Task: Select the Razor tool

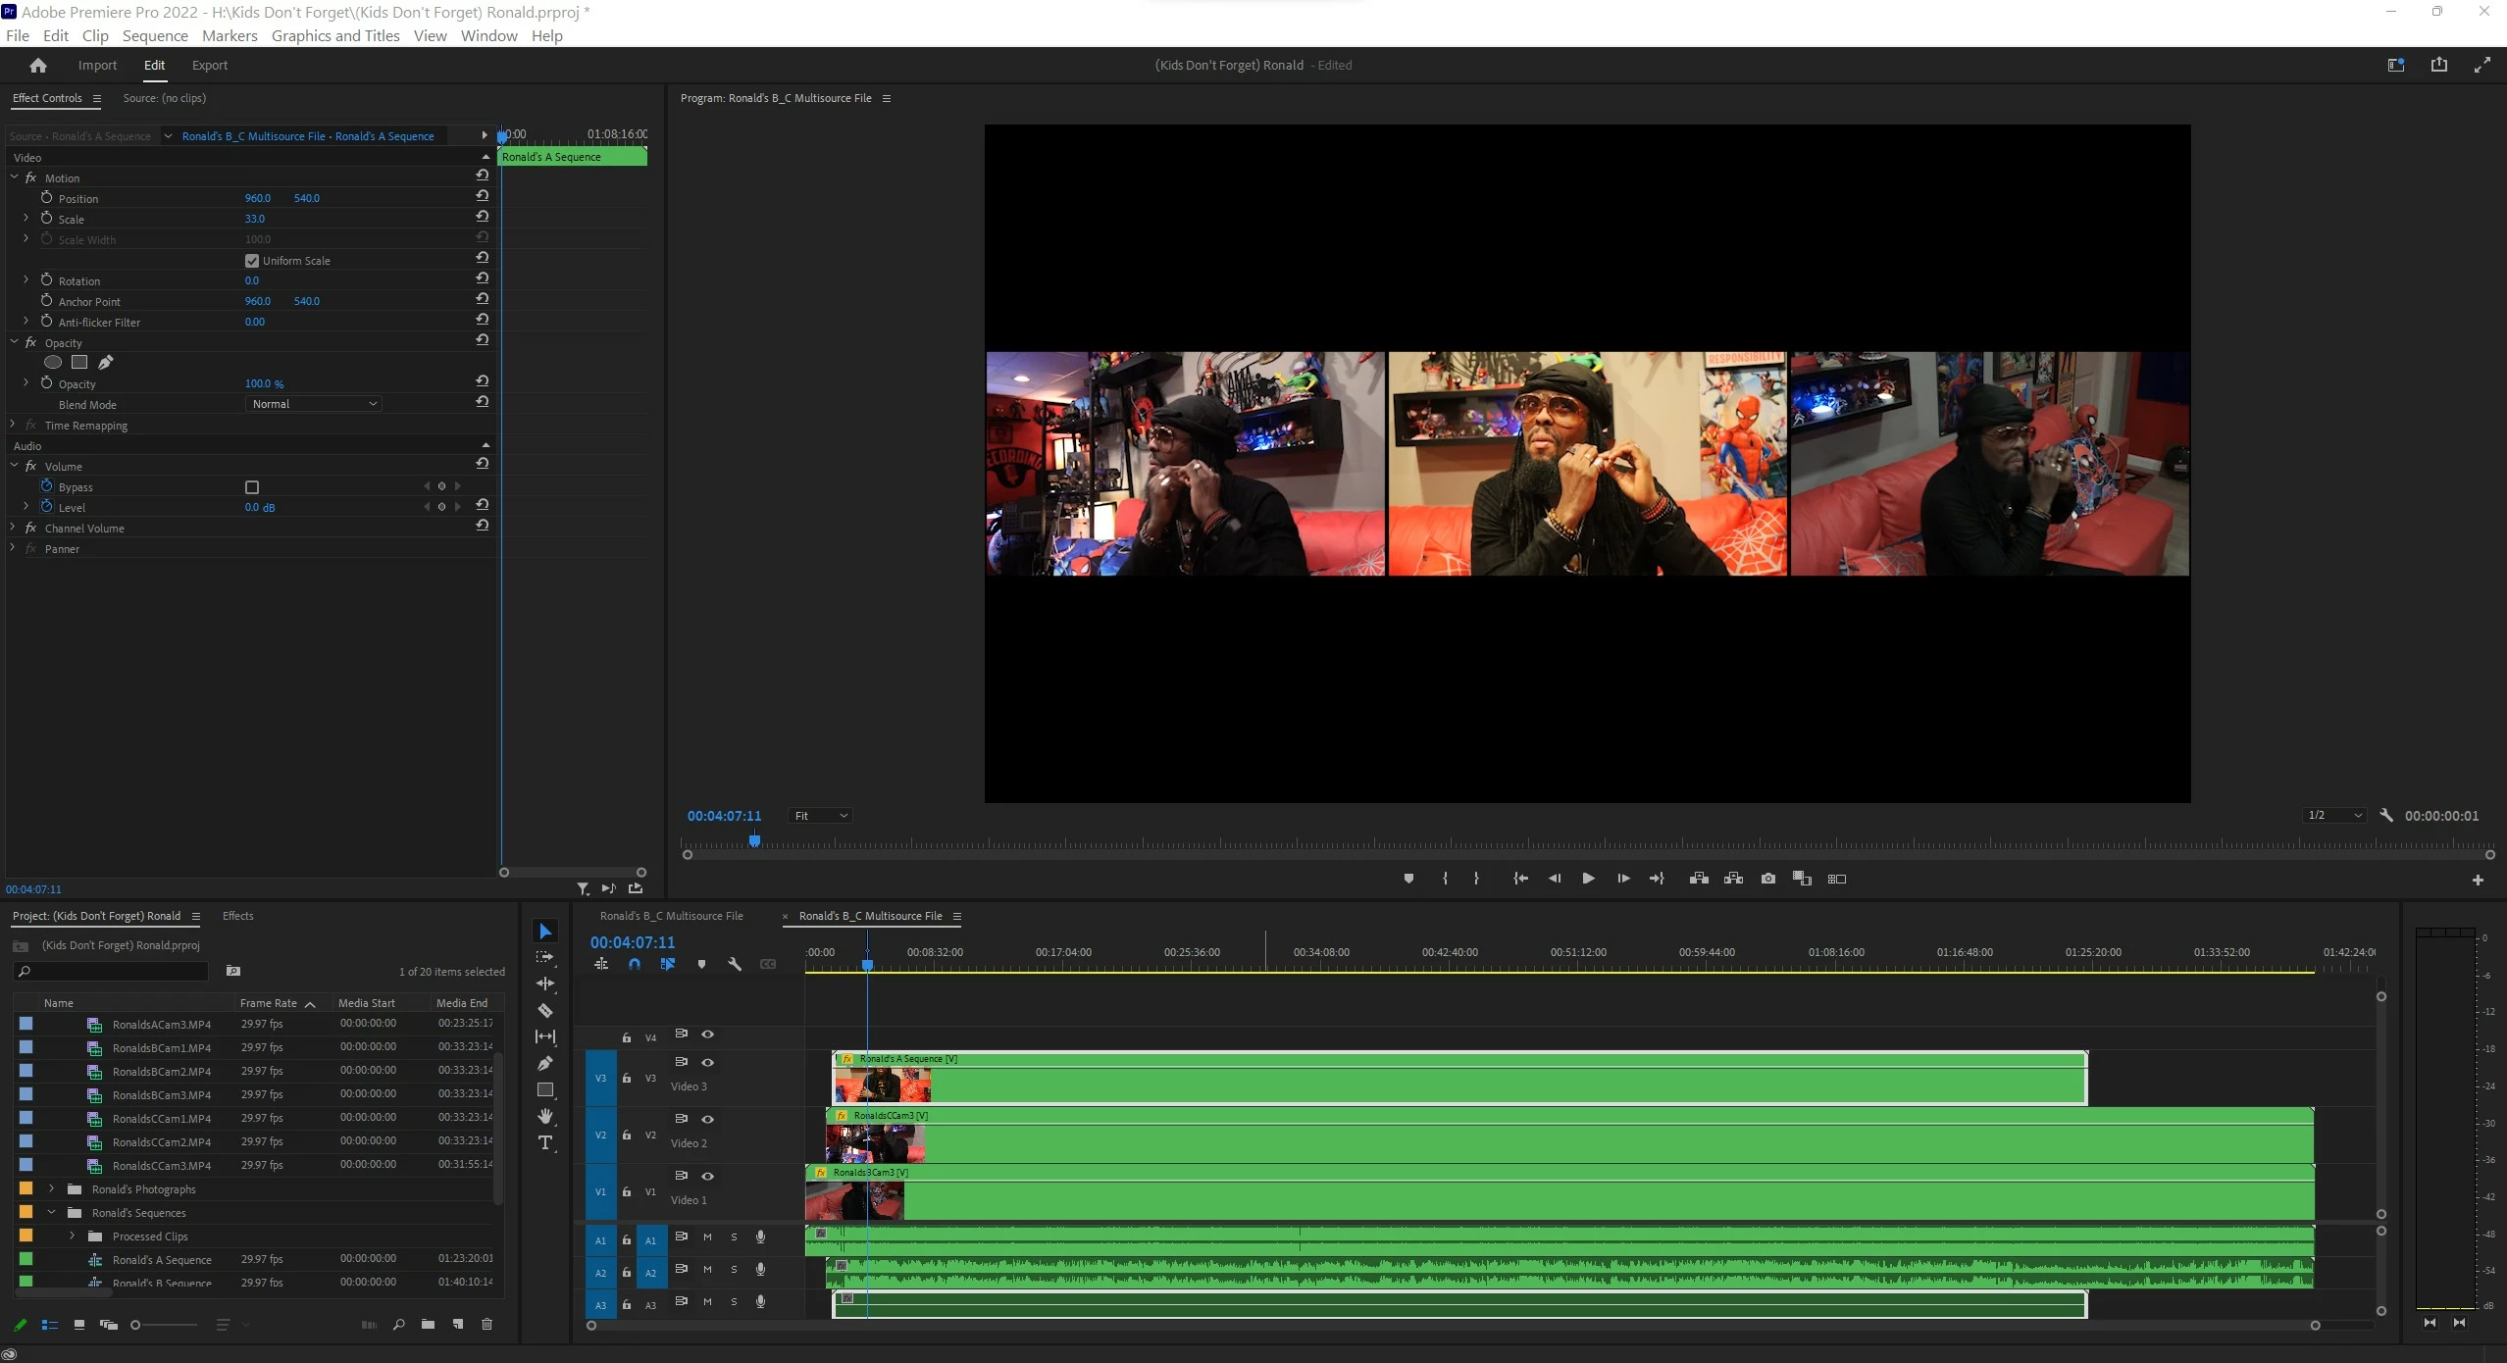Action: [x=545, y=1010]
